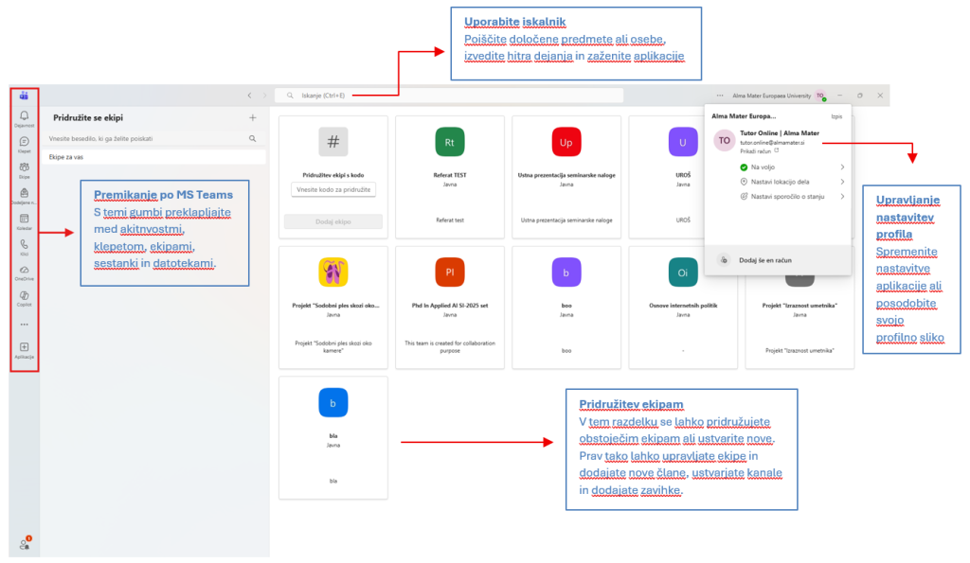
Task: Click the orange PI PhD team icon
Action: click(450, 272)
